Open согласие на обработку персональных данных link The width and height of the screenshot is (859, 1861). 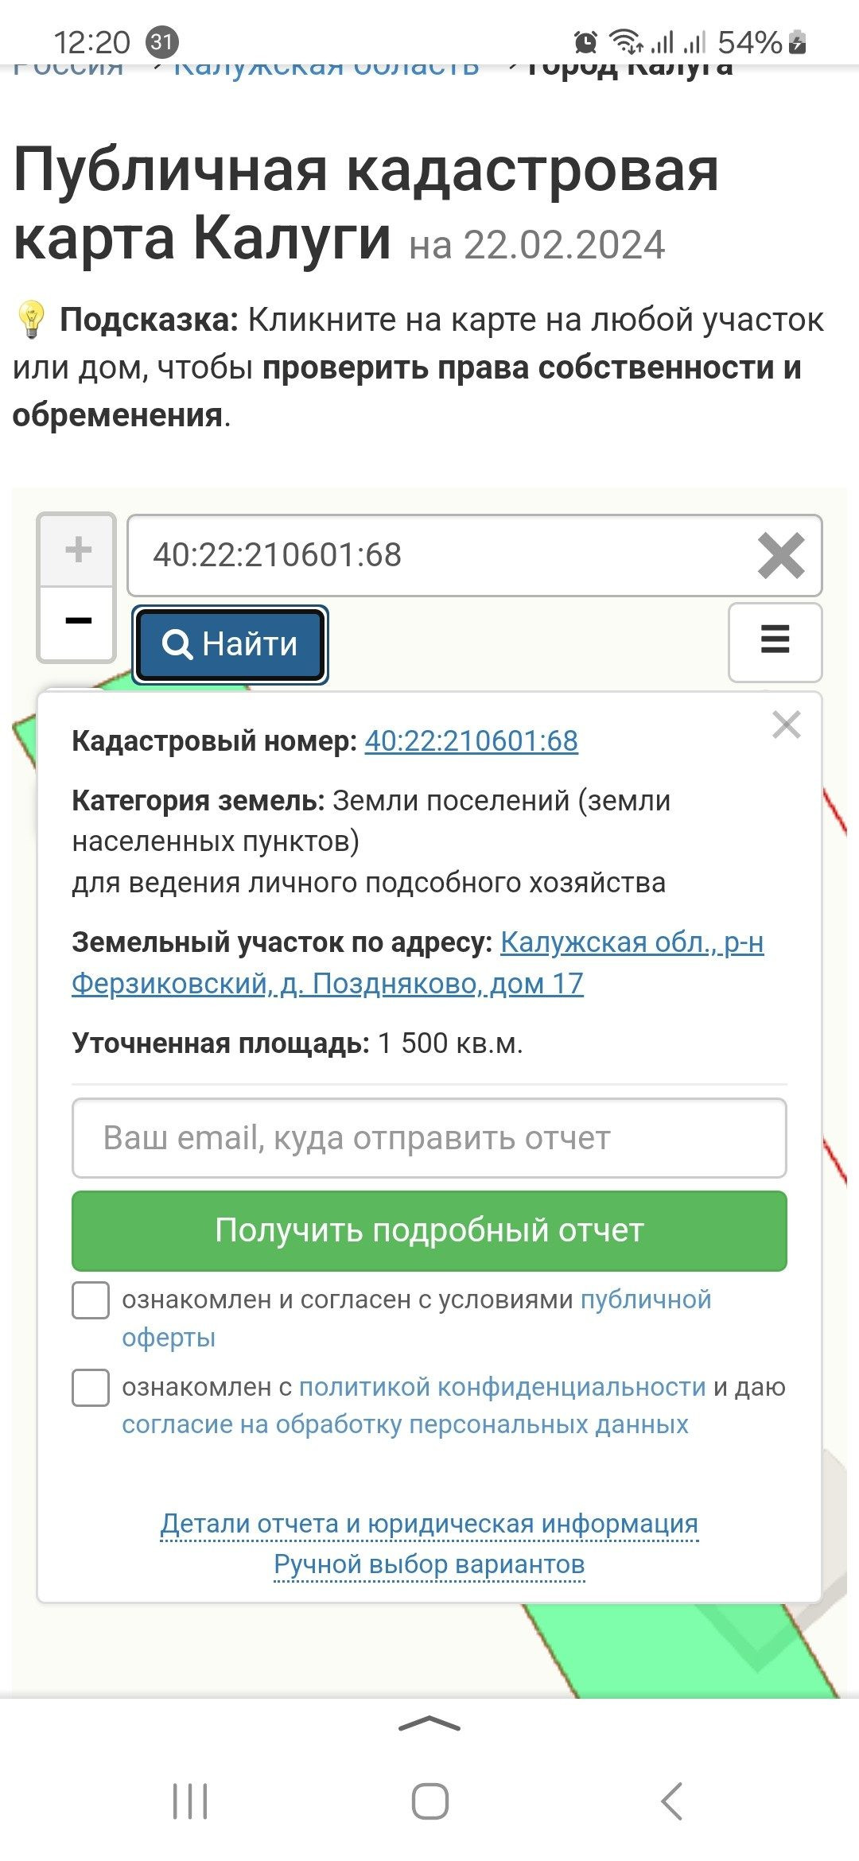405,1424
